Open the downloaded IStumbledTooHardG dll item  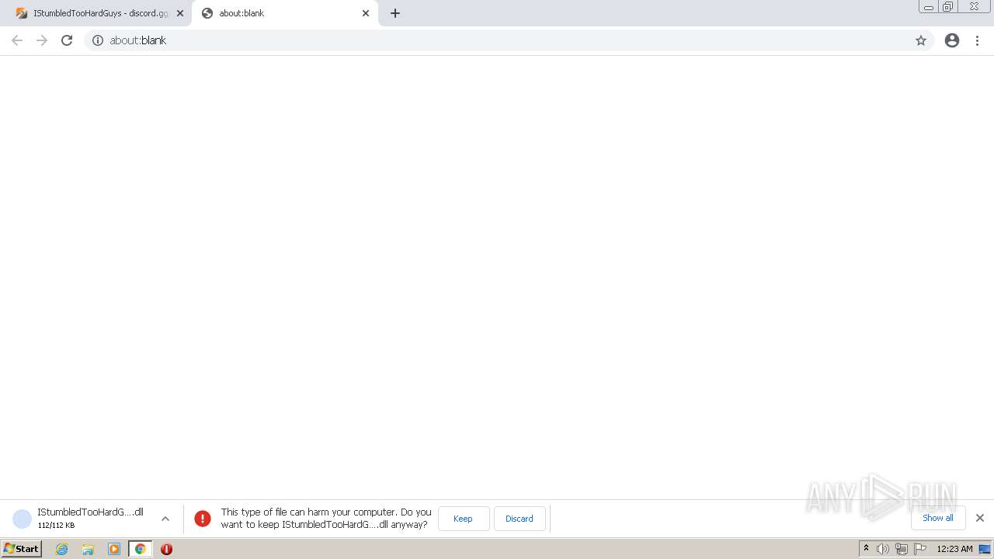coord(90,518)
